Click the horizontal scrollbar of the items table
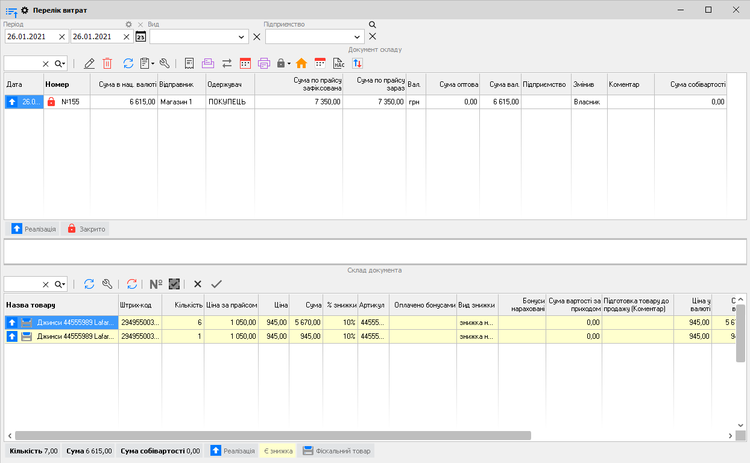 (273, 435)
